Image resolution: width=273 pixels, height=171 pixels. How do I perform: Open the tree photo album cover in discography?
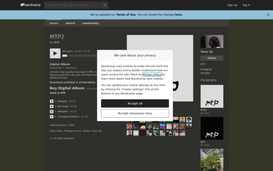212,160
